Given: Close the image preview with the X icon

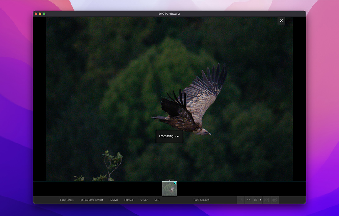Looking at the screenshot, I should tap(281, 21).
